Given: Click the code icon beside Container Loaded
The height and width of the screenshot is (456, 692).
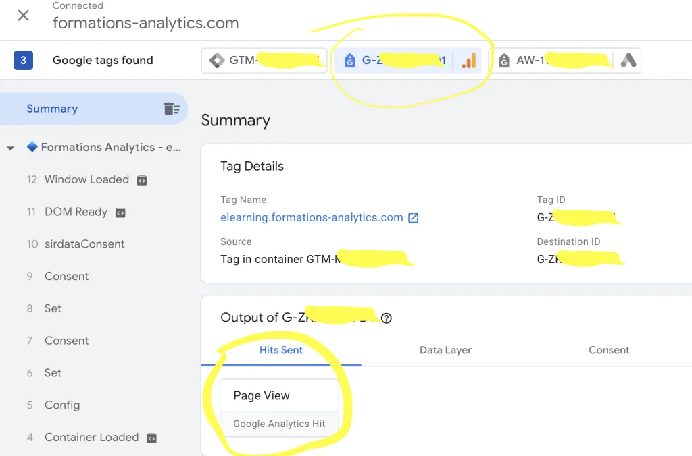Looking at the screenshot, I should pos(151,438).
